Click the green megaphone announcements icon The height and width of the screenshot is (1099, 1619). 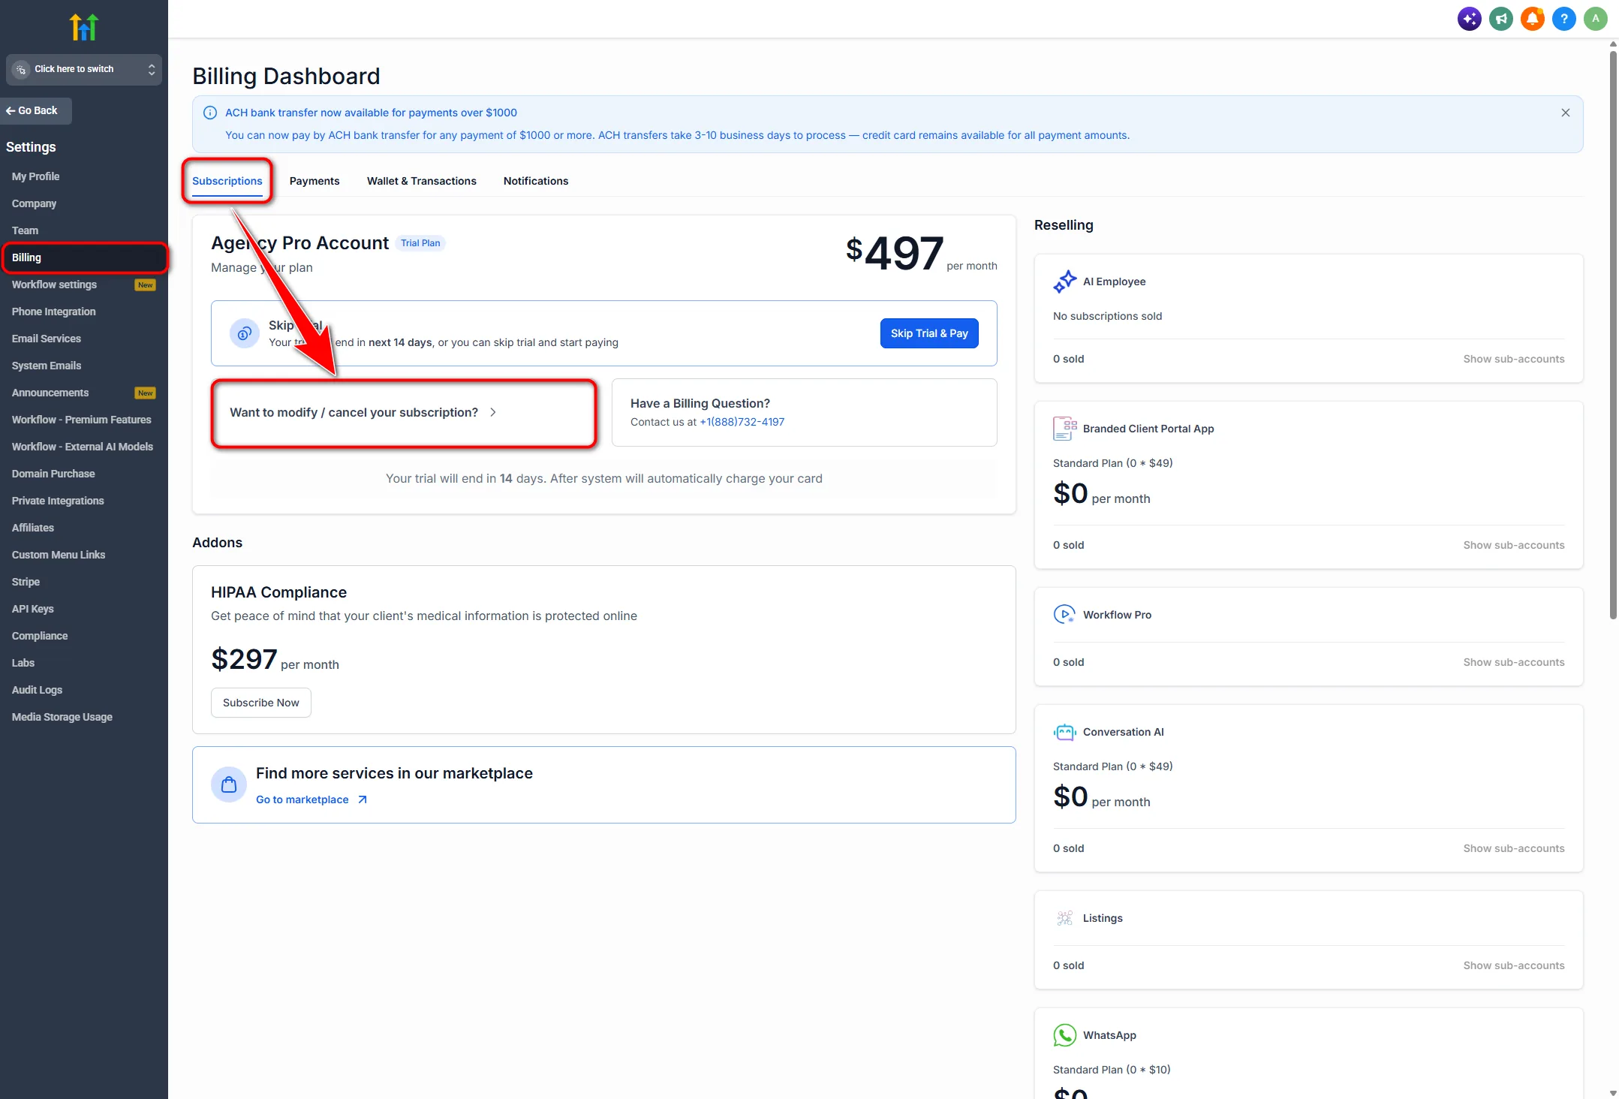pos(1500,19)
